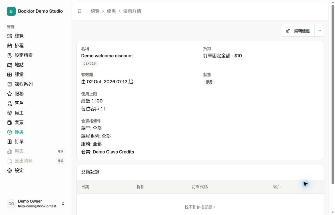Click the page vertical scrollbar
Image resolution: width=335 pixels, height=215 pixels.
pyautogui.click(x=333, y=94)
